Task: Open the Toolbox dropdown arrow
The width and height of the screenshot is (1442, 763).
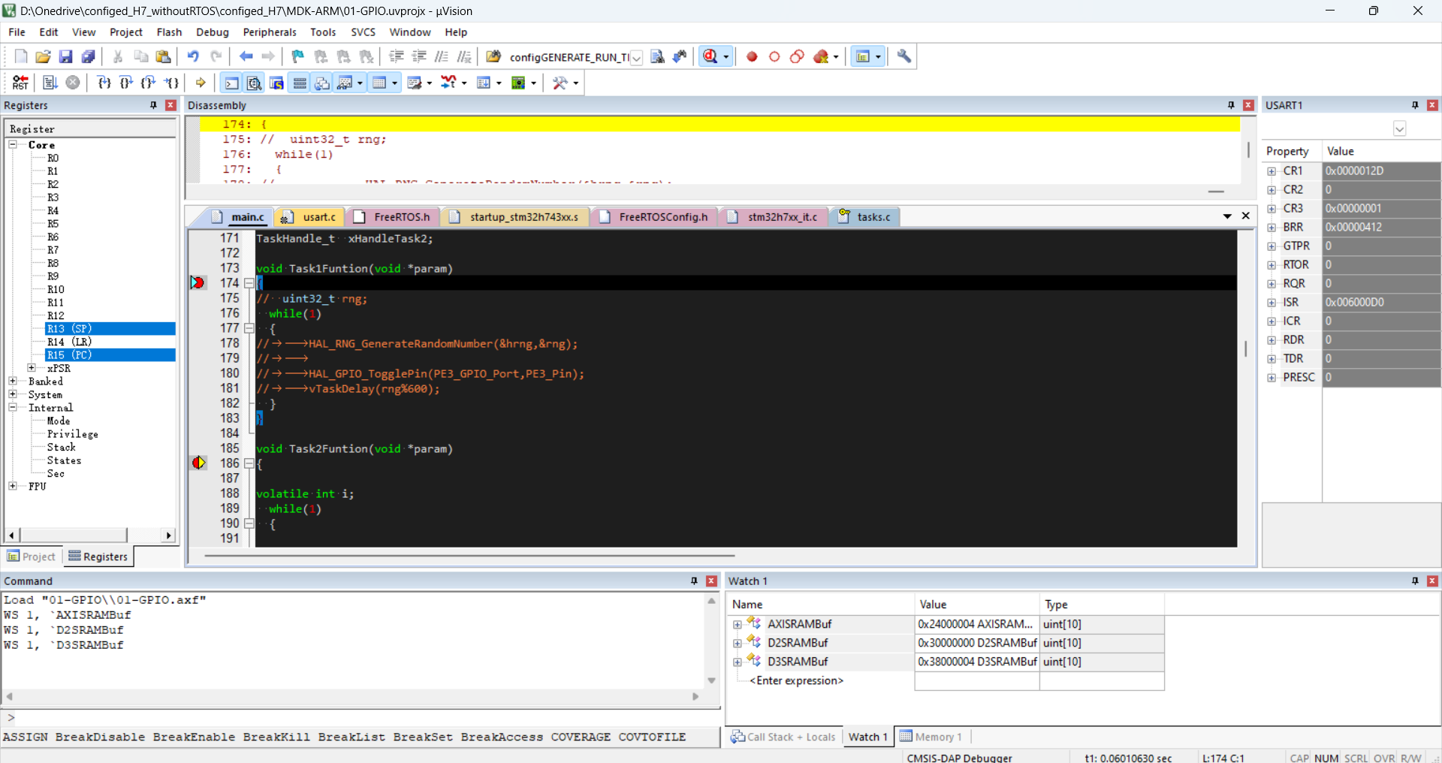Action: pos(576,83)
